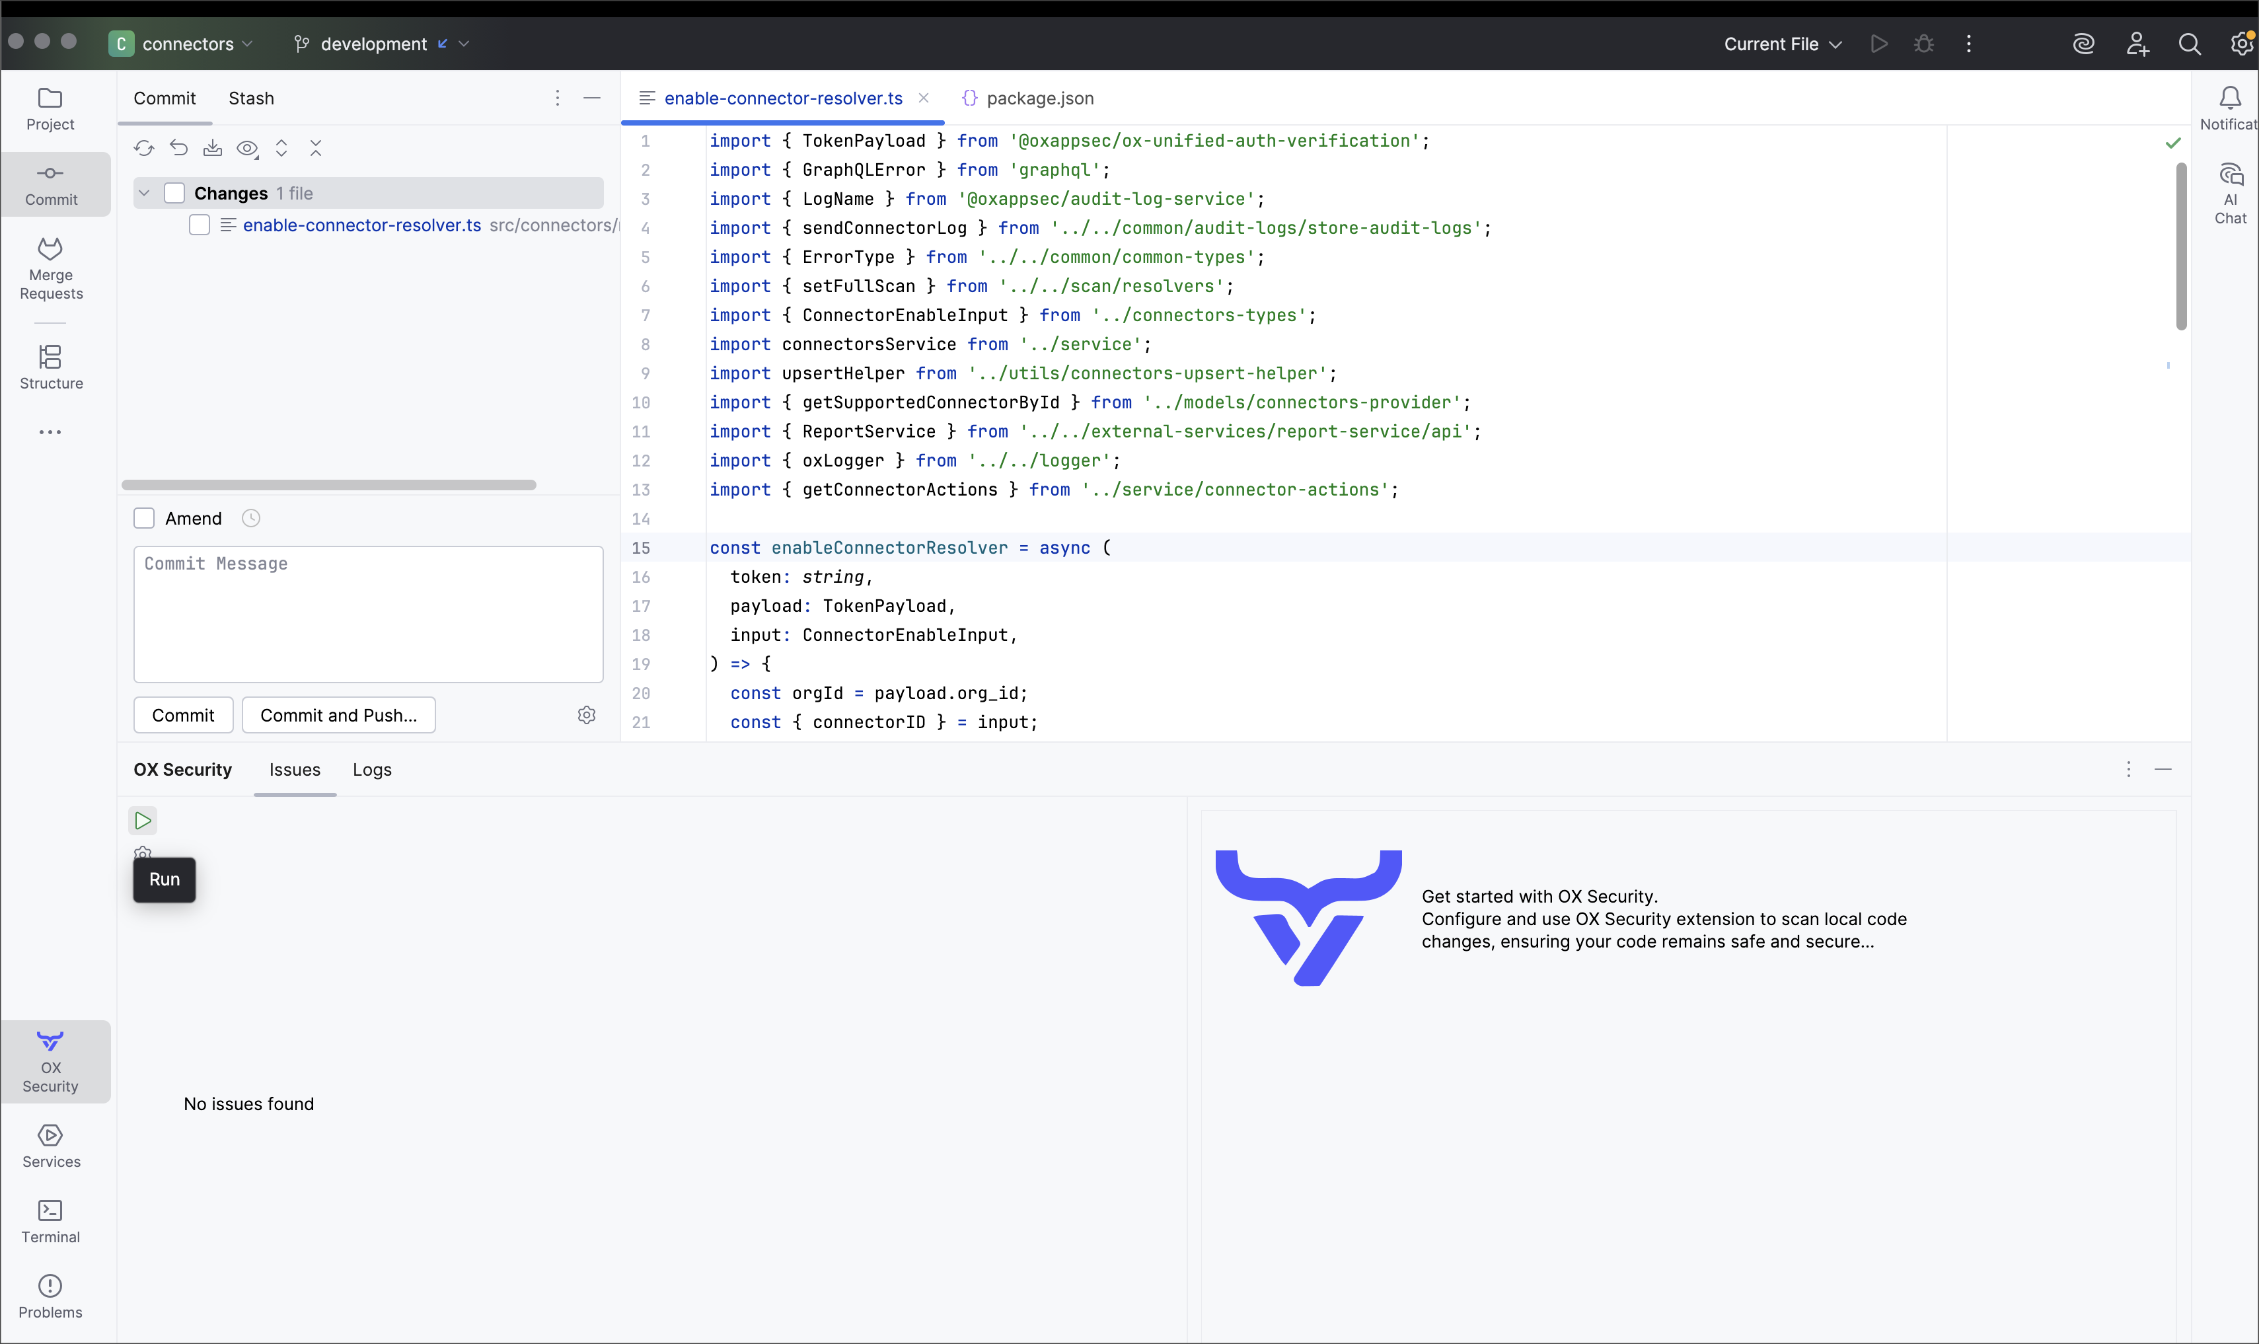This screenshot has height=1344, width=2259.
Task: Click the Shelve changes download icon
Action: (x=213, y=147)
